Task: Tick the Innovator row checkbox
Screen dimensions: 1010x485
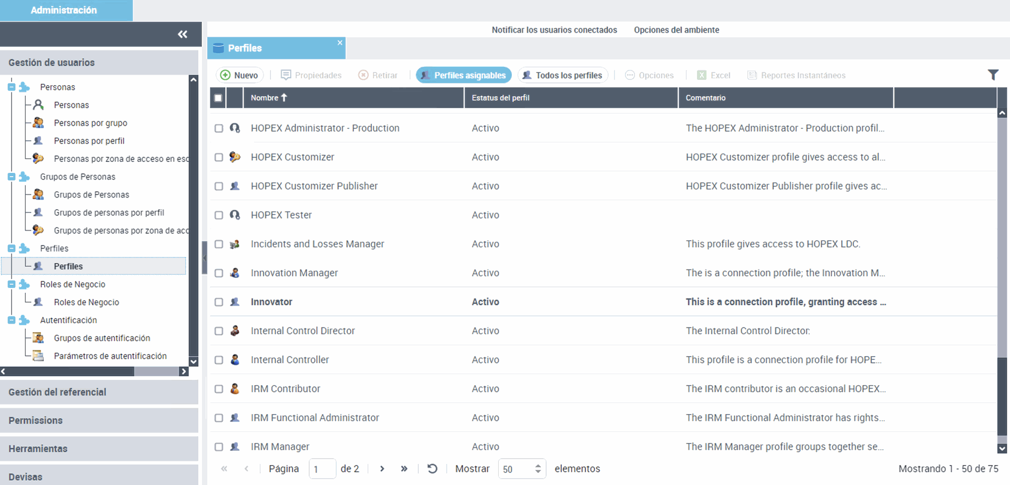Action: click(219, 302)
